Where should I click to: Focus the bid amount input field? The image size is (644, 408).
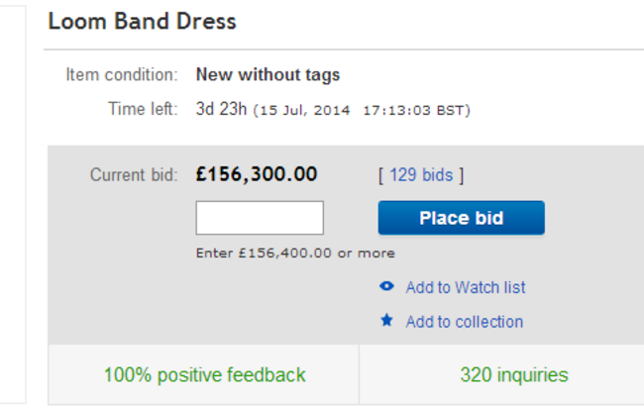pos(260,218)
